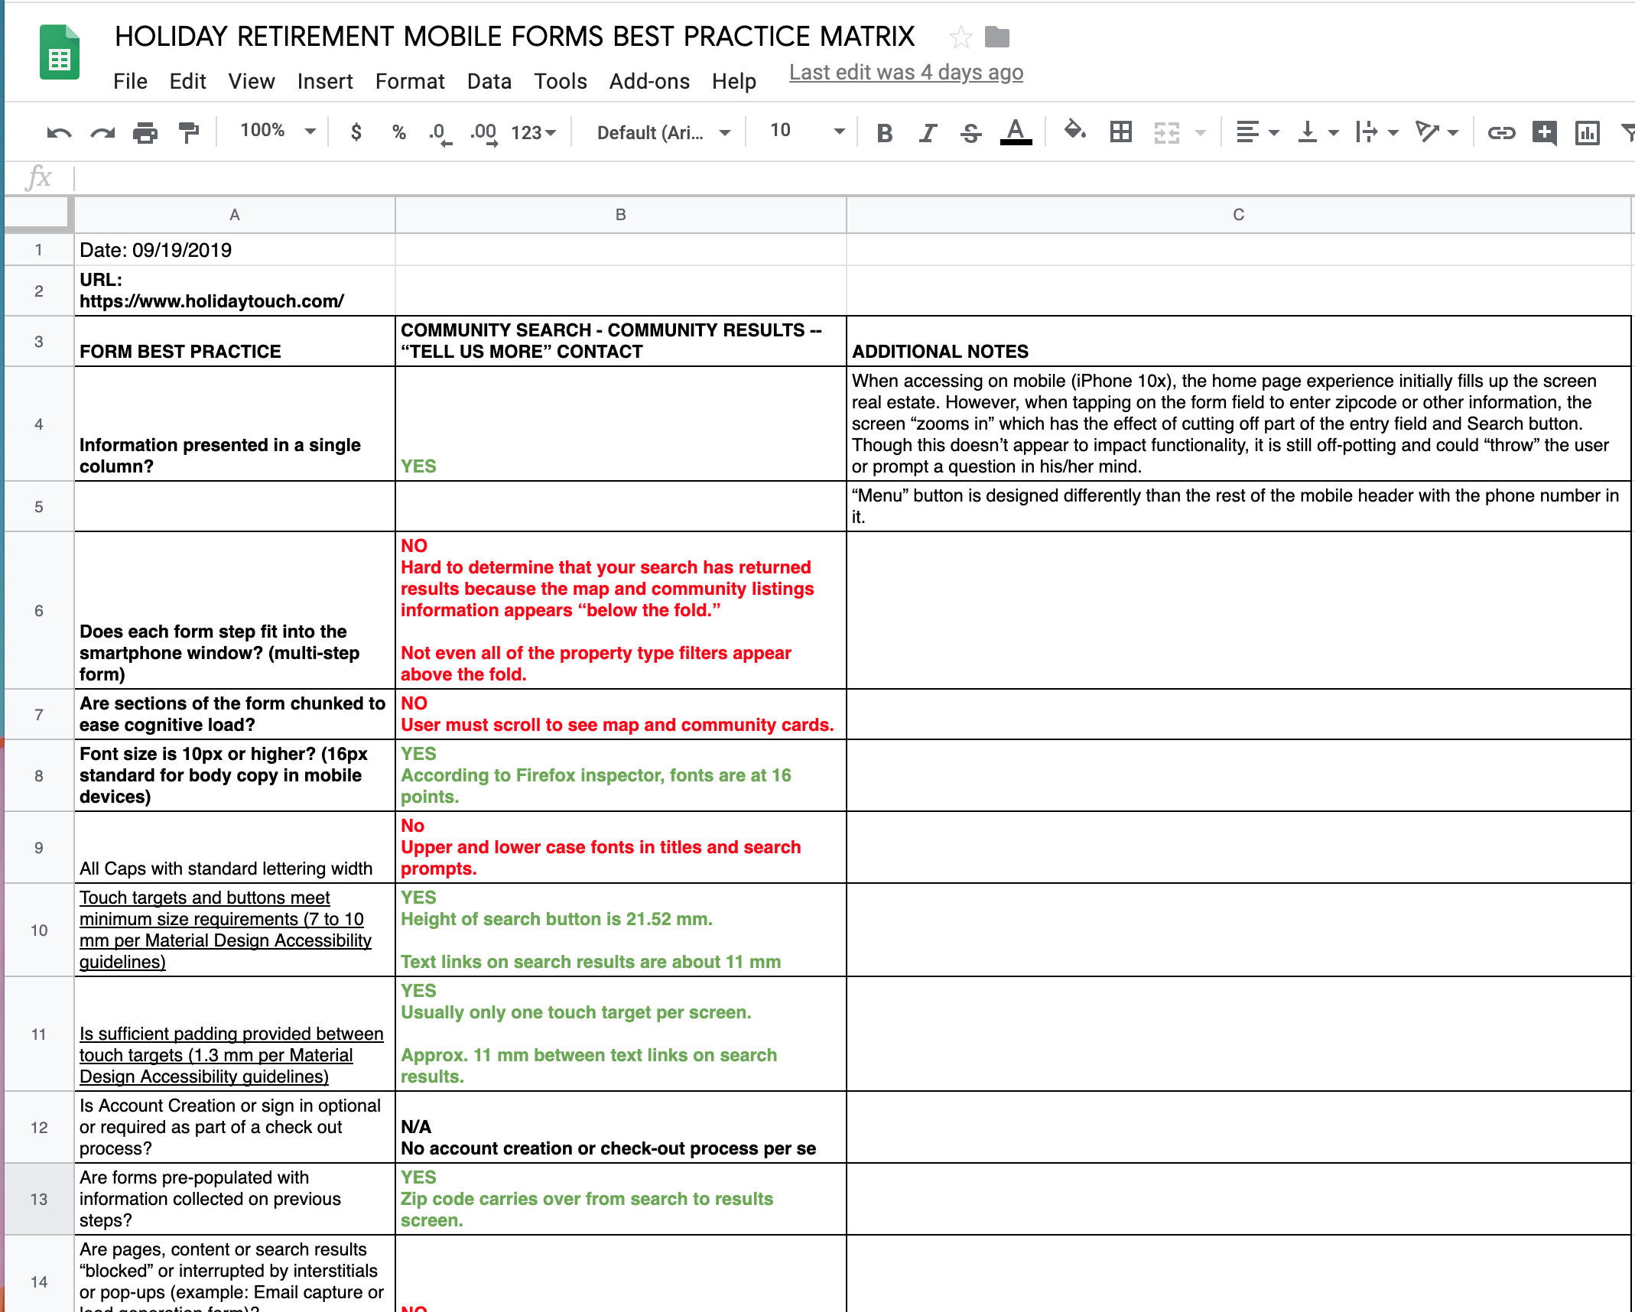
Task: Click the select-all corner box
Action: coord(39,214)
